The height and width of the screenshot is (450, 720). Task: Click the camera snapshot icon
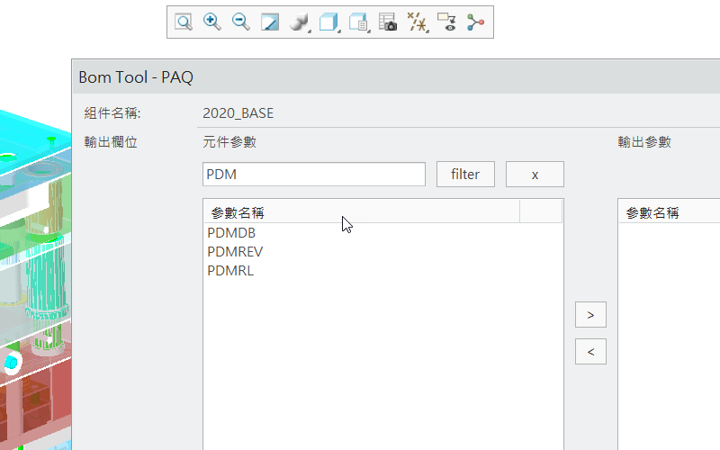coord(388,22)
